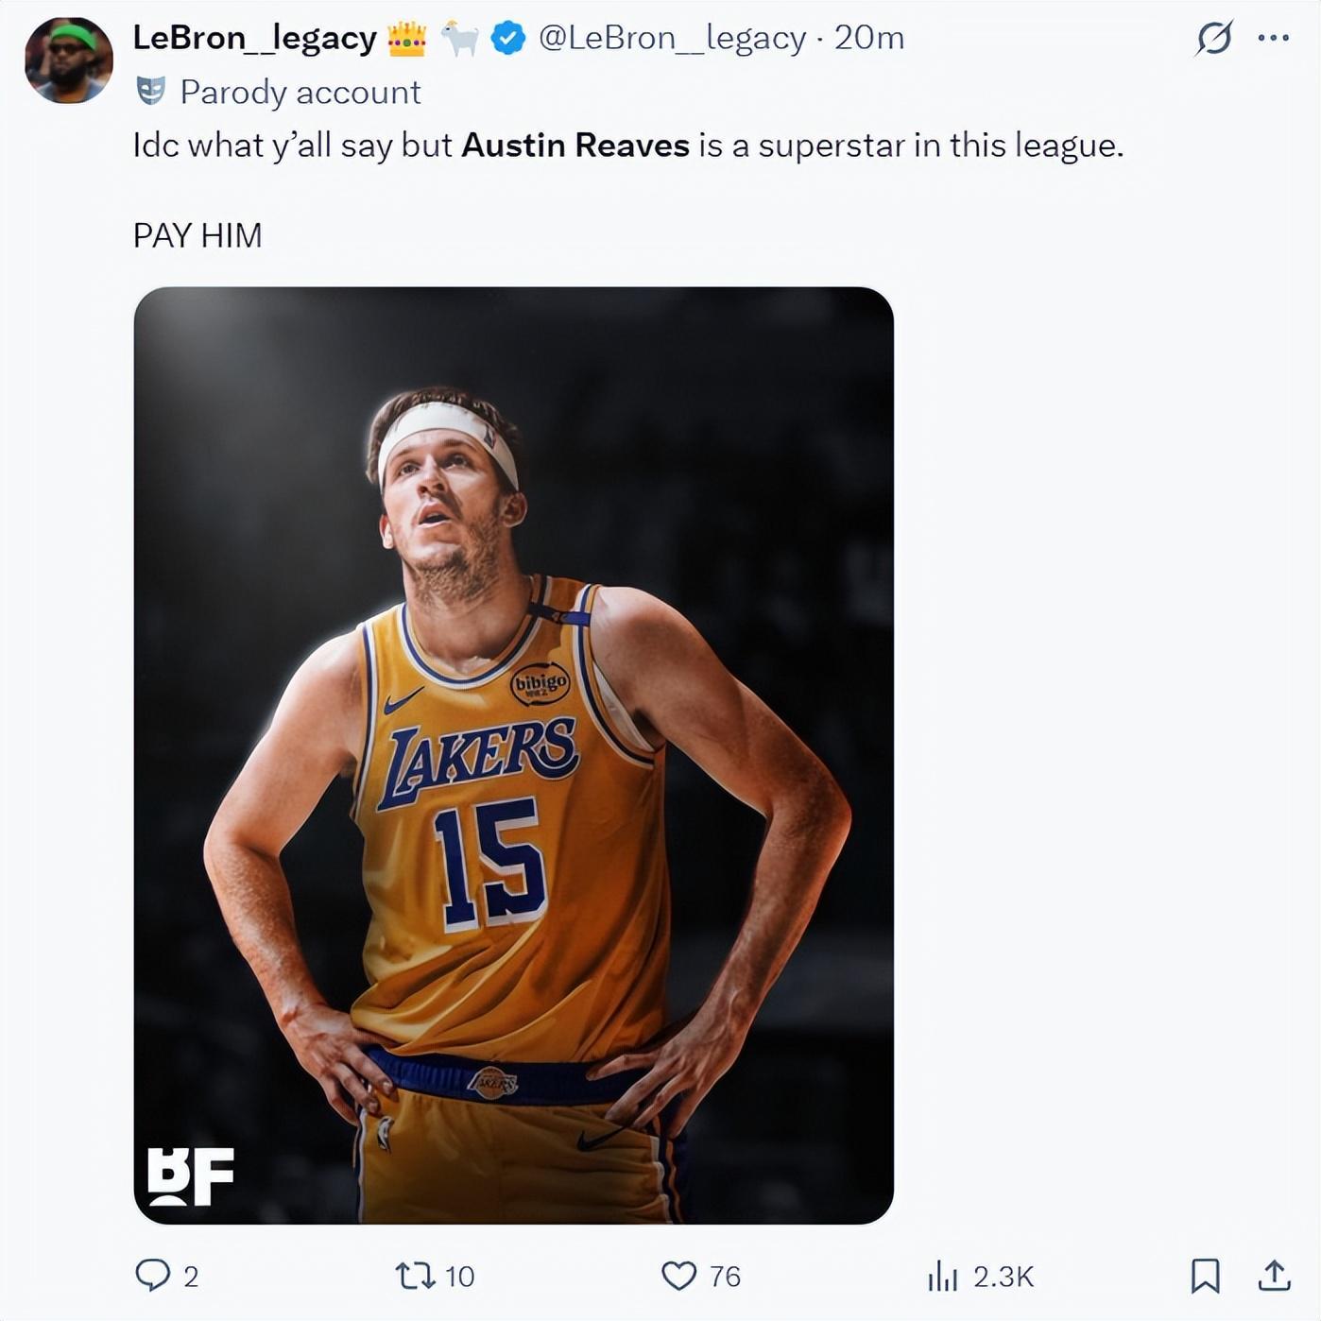Click the Parody account label
This screenshot has height=1321, width=1321.
tap(300, 93)
